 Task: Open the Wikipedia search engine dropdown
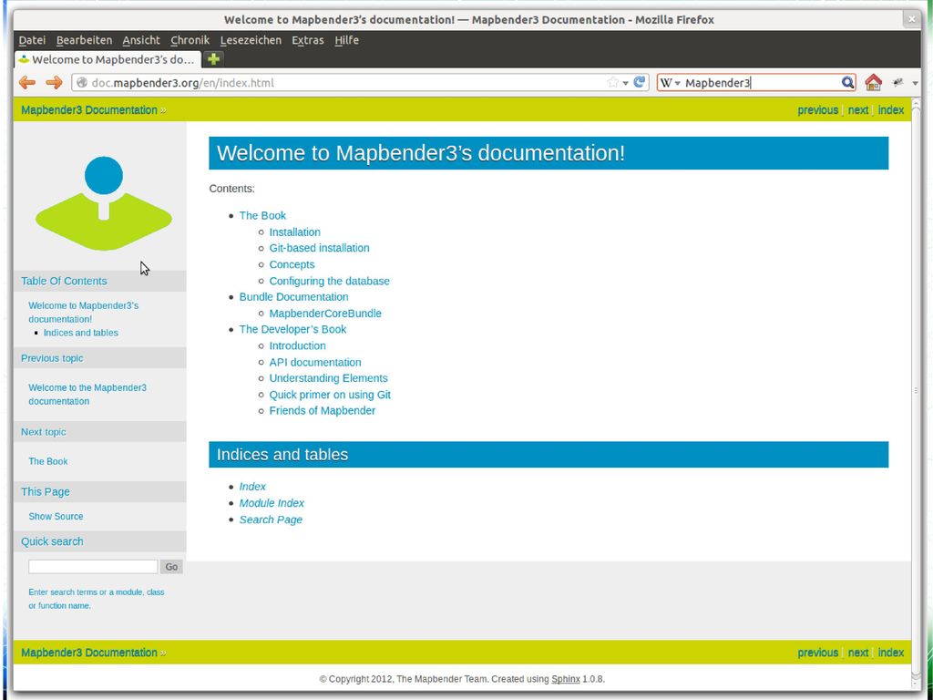point(670,83)
